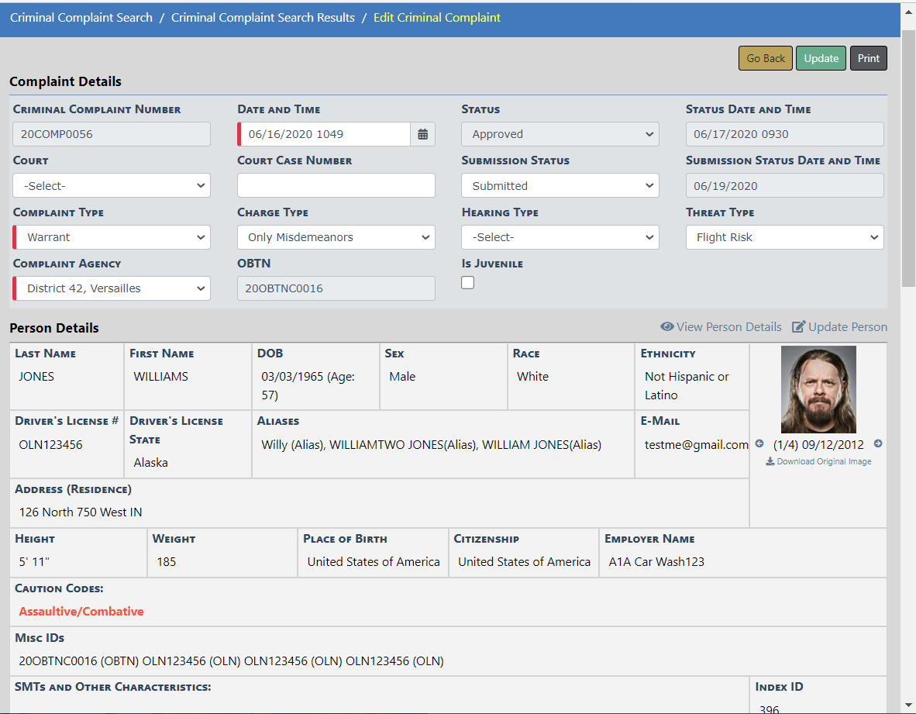Screen dimensions: 916x714
Task: Click the Go Back button
Action: point(765,59)
